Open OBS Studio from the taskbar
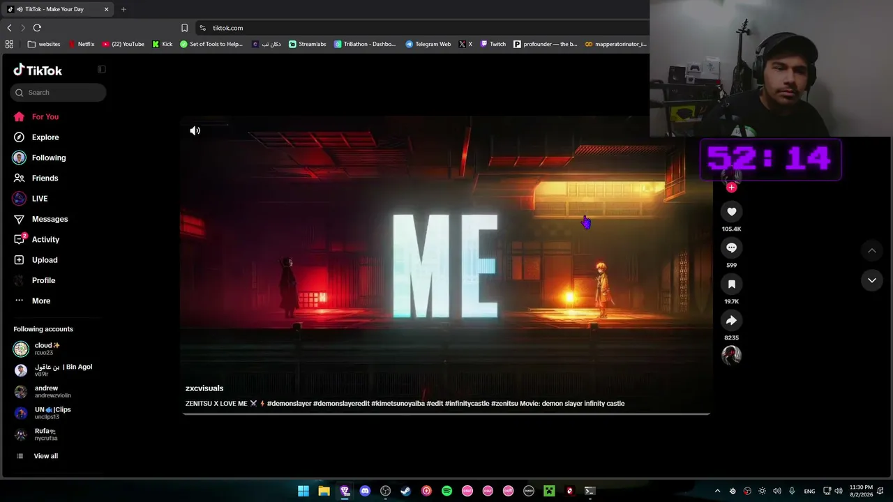Viewport: 893px width, 502px height. [385, 491]
